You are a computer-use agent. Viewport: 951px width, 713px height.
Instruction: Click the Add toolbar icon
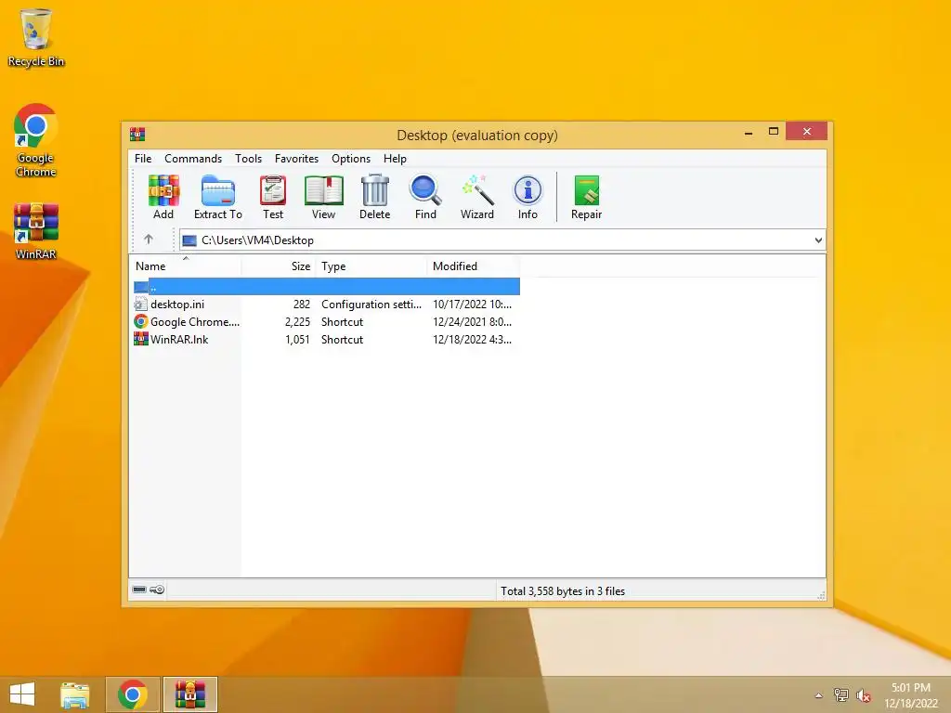coord(163,197)
